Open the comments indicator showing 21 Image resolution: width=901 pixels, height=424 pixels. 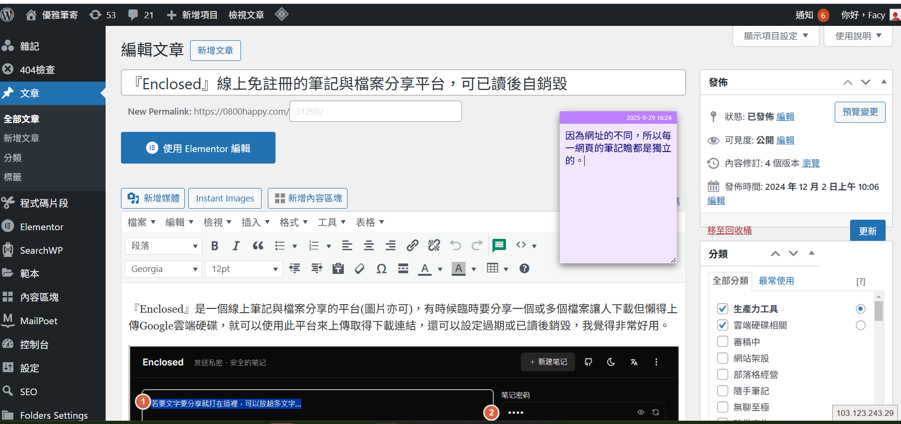click(x=141, y=15)
